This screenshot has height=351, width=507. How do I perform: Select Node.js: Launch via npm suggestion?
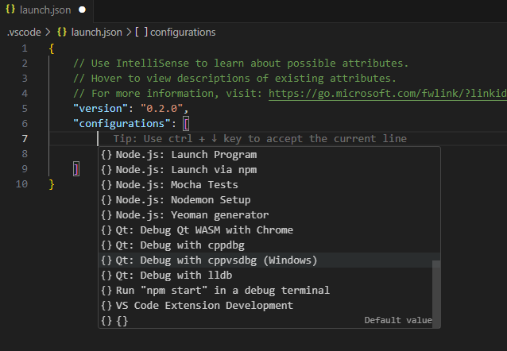click(269, 170)
